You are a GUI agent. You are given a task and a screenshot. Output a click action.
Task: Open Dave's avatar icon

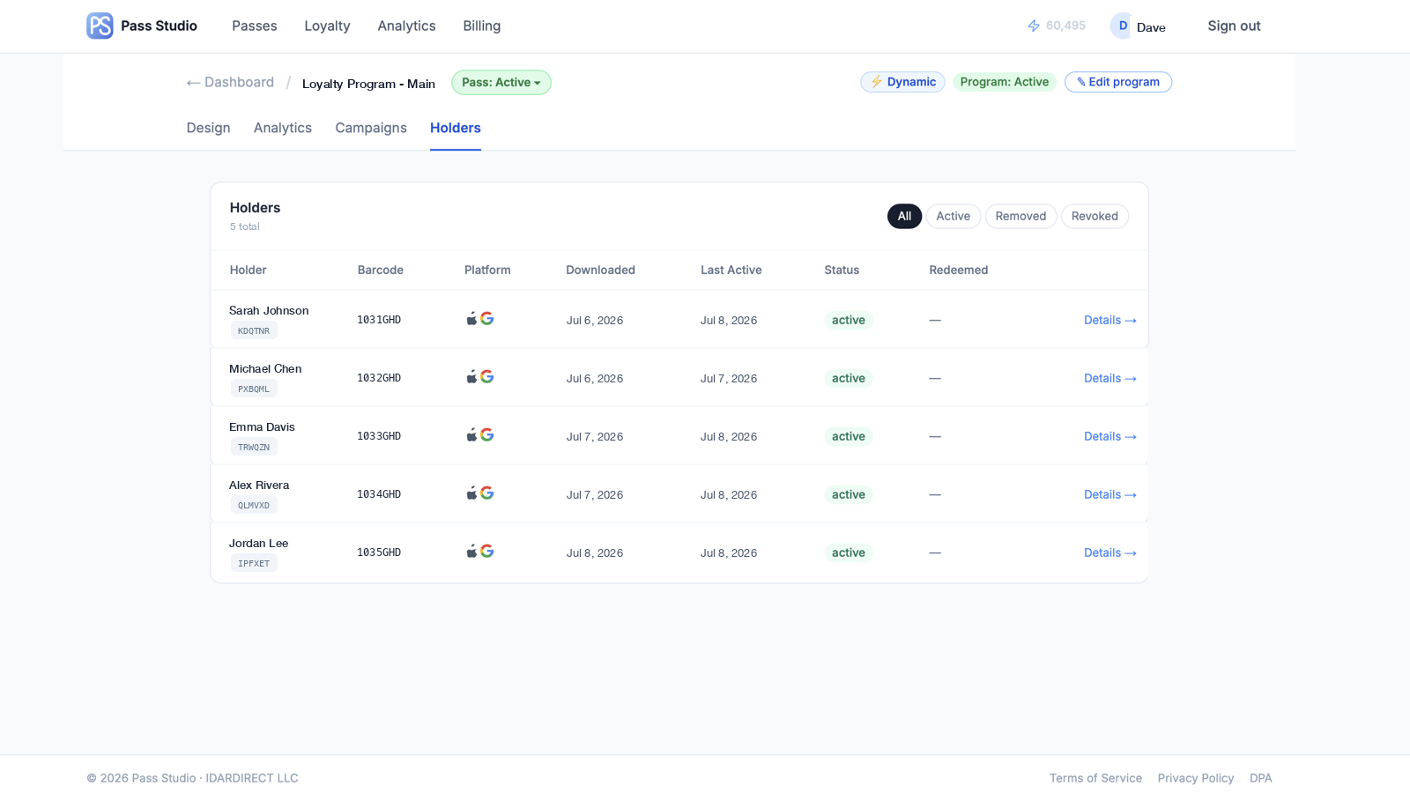point(1122,26)
